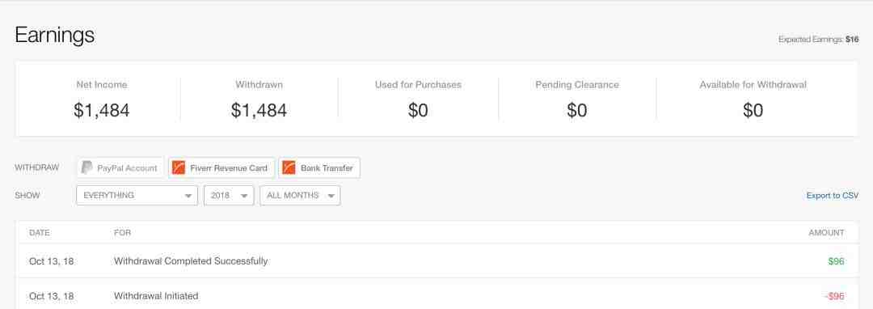The width and height of the screenshot is (873, 309).
Task: Select the Withdrawal Completed Successfully row
Action: pos(436,261)
